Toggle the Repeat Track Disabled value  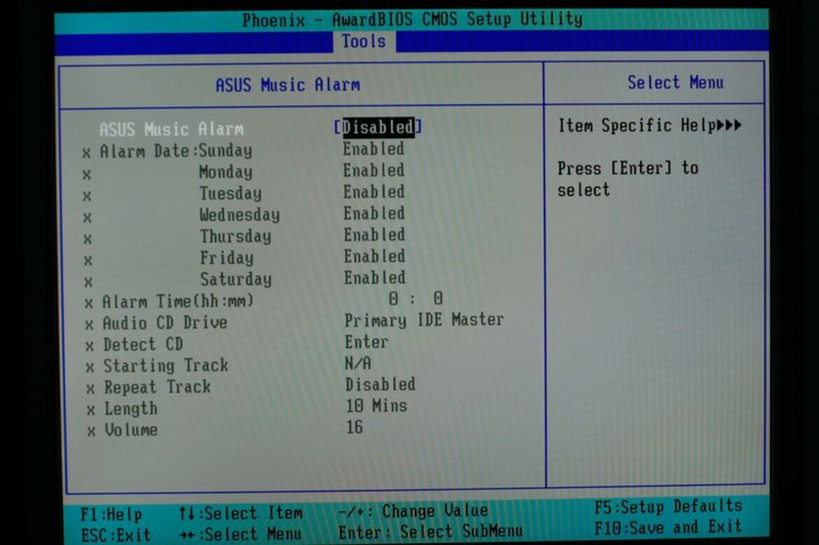point(380,385)
